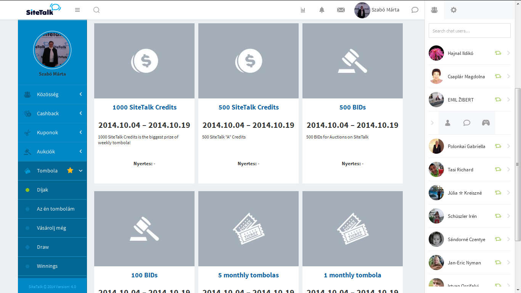Viewport: 521px width, 293px height.
Task: Open chat bubble for Polonkai Gabriella
Action: coord(498,146)
